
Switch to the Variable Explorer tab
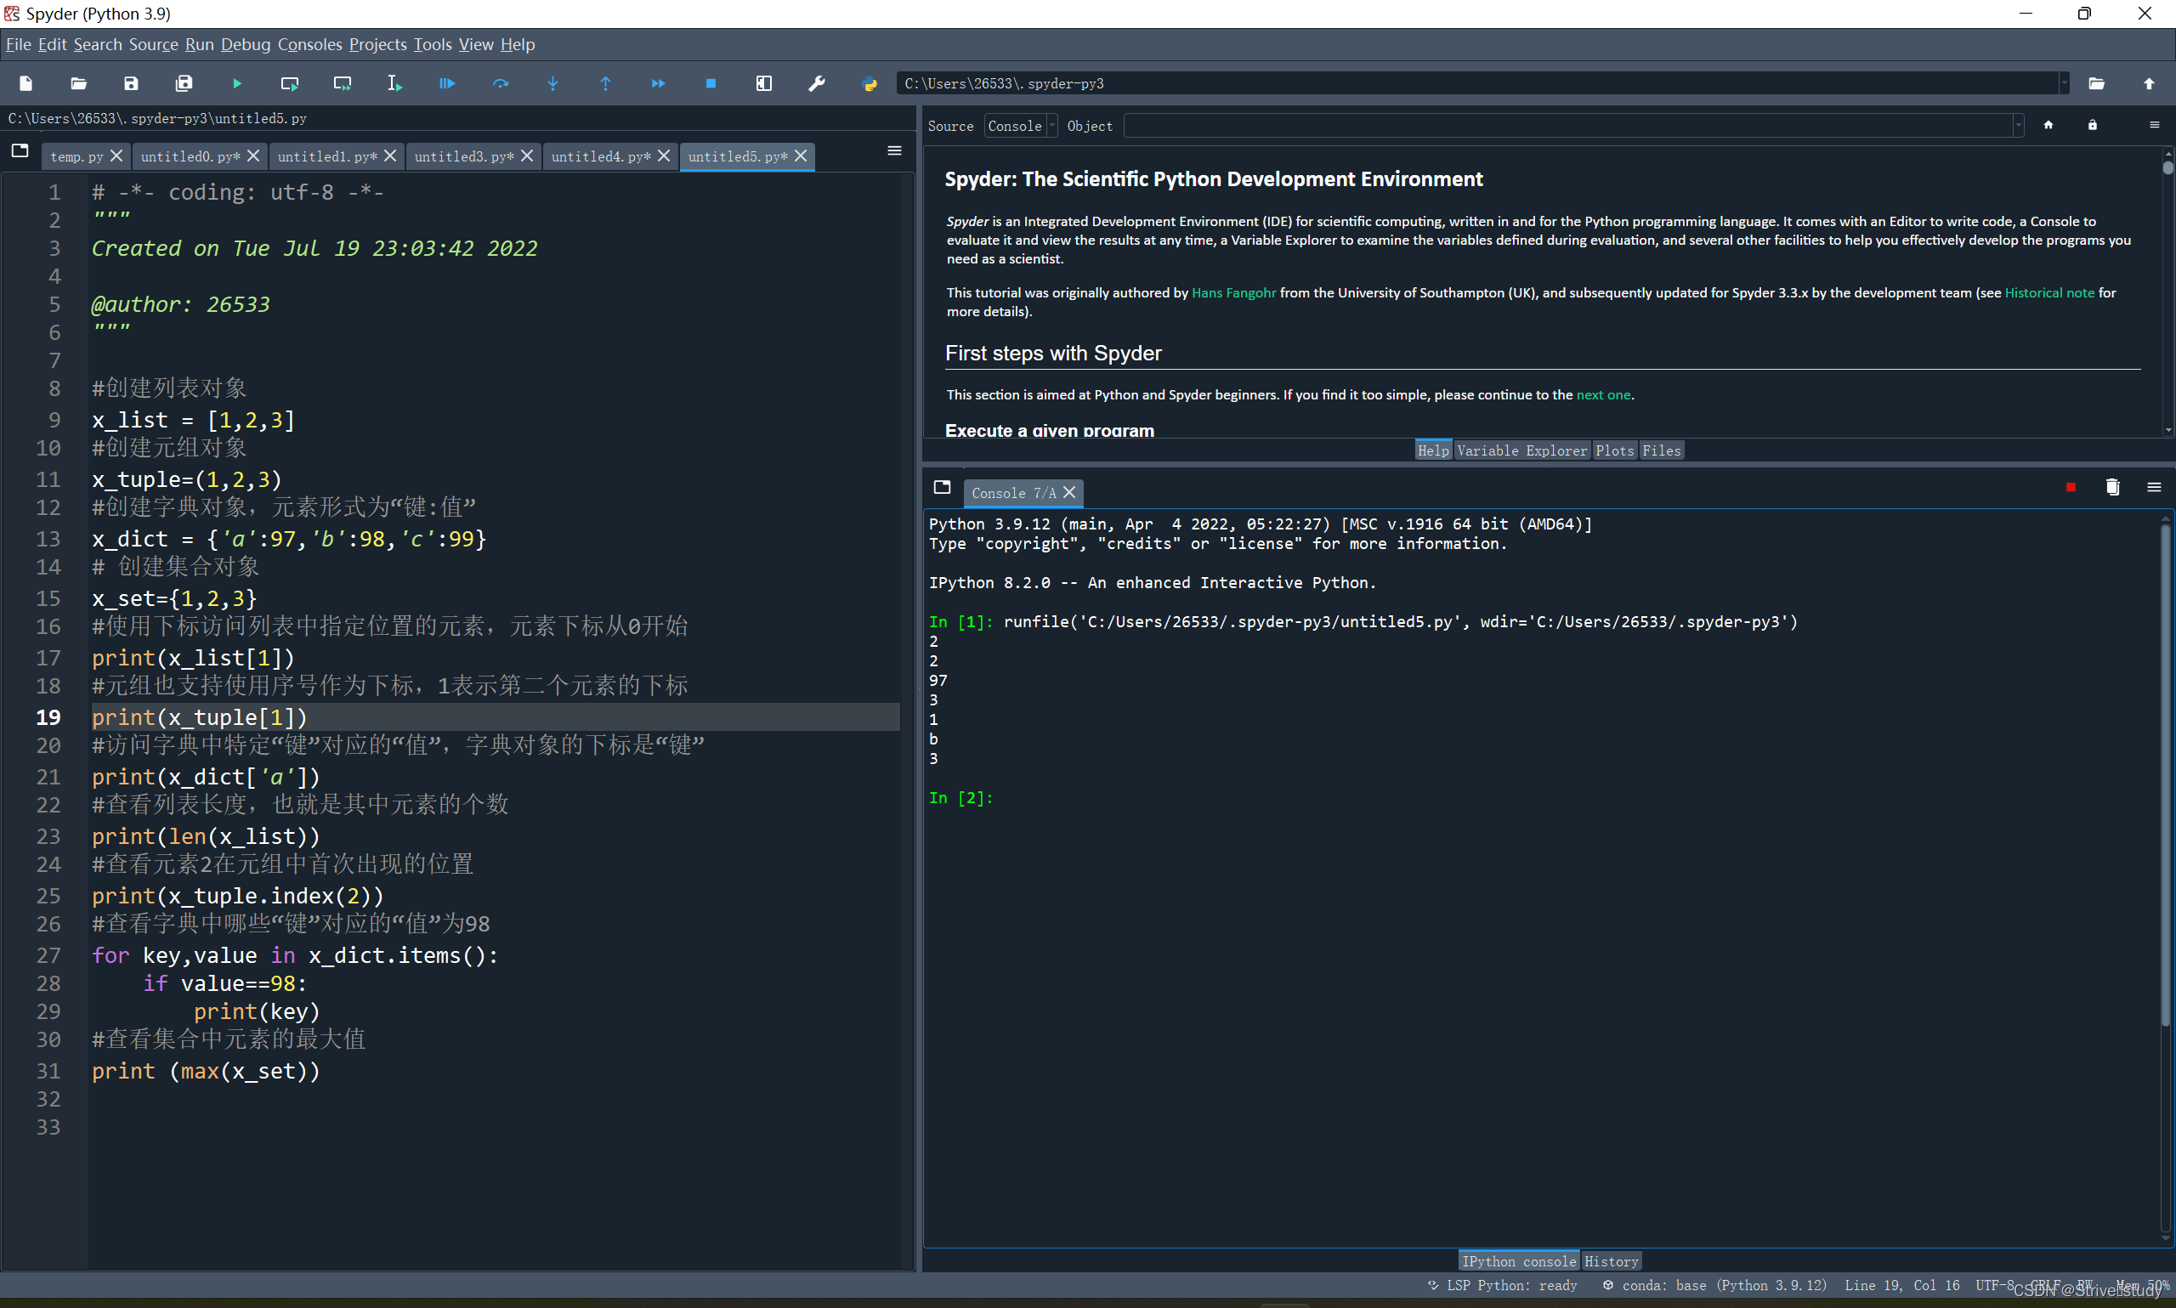click(1521, 450)
